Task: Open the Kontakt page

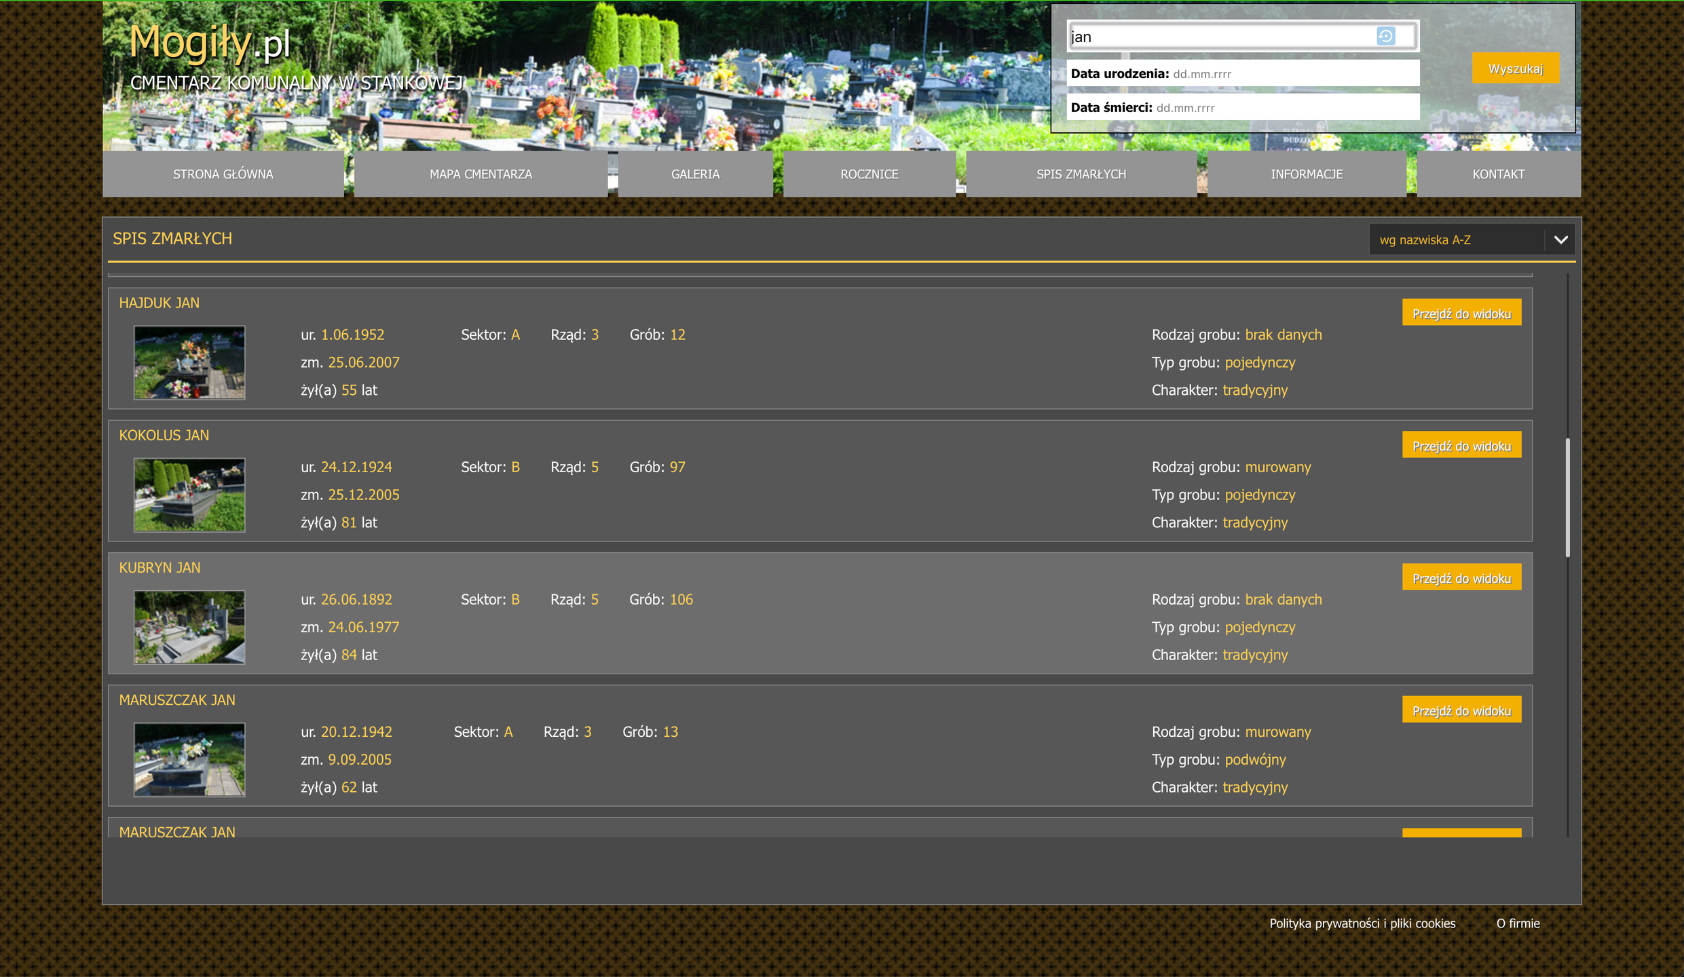Action: (x=1498, y=174)
